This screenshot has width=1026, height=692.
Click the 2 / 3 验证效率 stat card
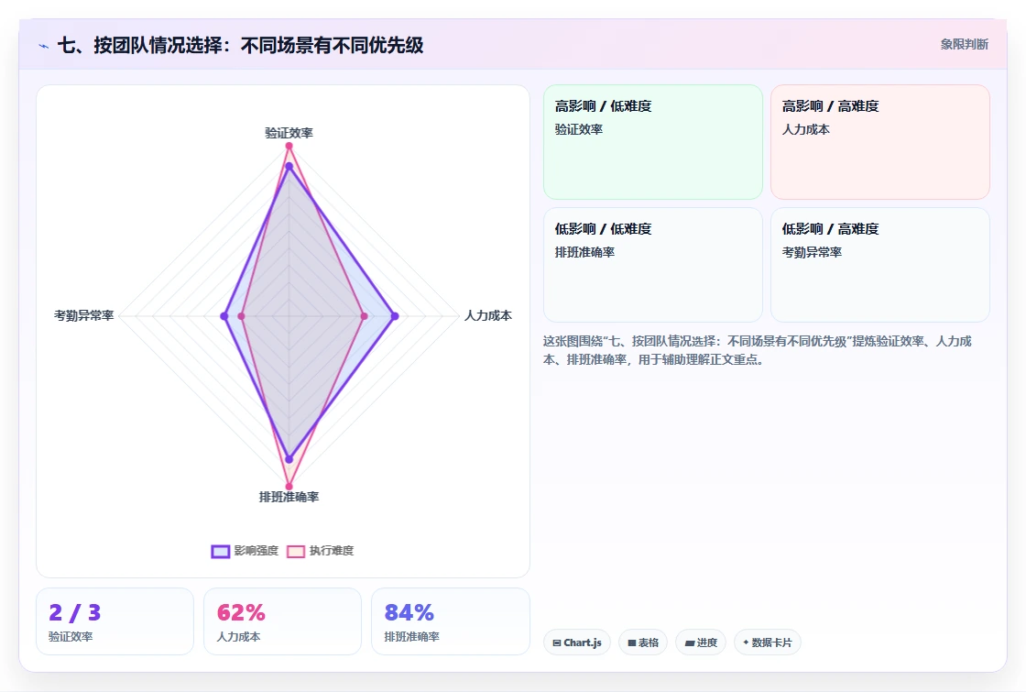(115, 621)
